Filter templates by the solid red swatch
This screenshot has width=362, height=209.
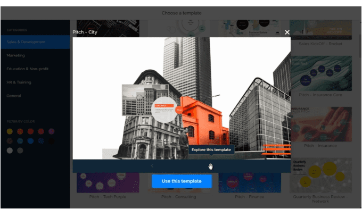[x=30, y=131]
